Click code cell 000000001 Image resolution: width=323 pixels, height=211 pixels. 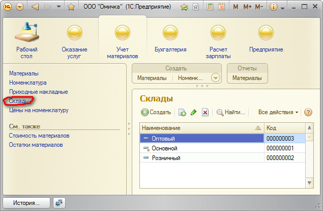click(x=285, y=148)
